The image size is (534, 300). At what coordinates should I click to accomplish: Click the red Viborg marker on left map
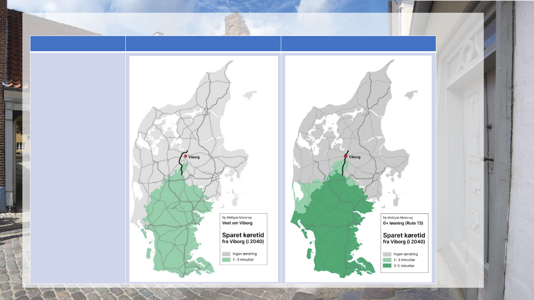point(185,156)
